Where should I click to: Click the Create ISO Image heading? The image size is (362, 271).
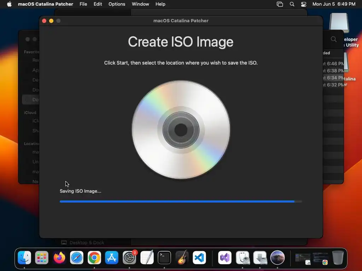tap(181, 42)
